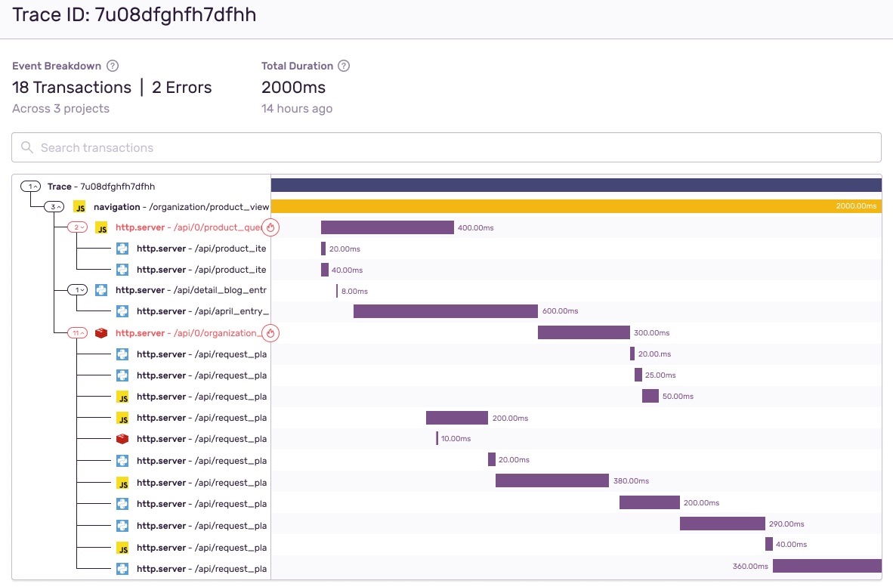Click the fire error icon on the organization transaction

[270, 332]
